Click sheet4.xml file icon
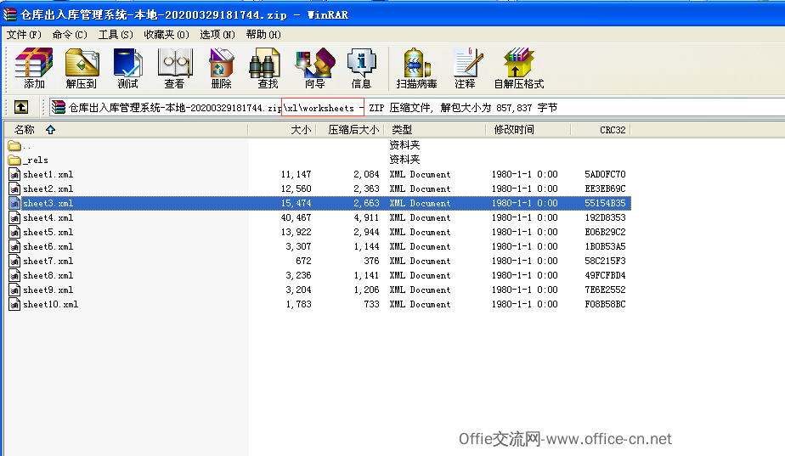This screenshot has height=456, width=785. tap(14, 218)
